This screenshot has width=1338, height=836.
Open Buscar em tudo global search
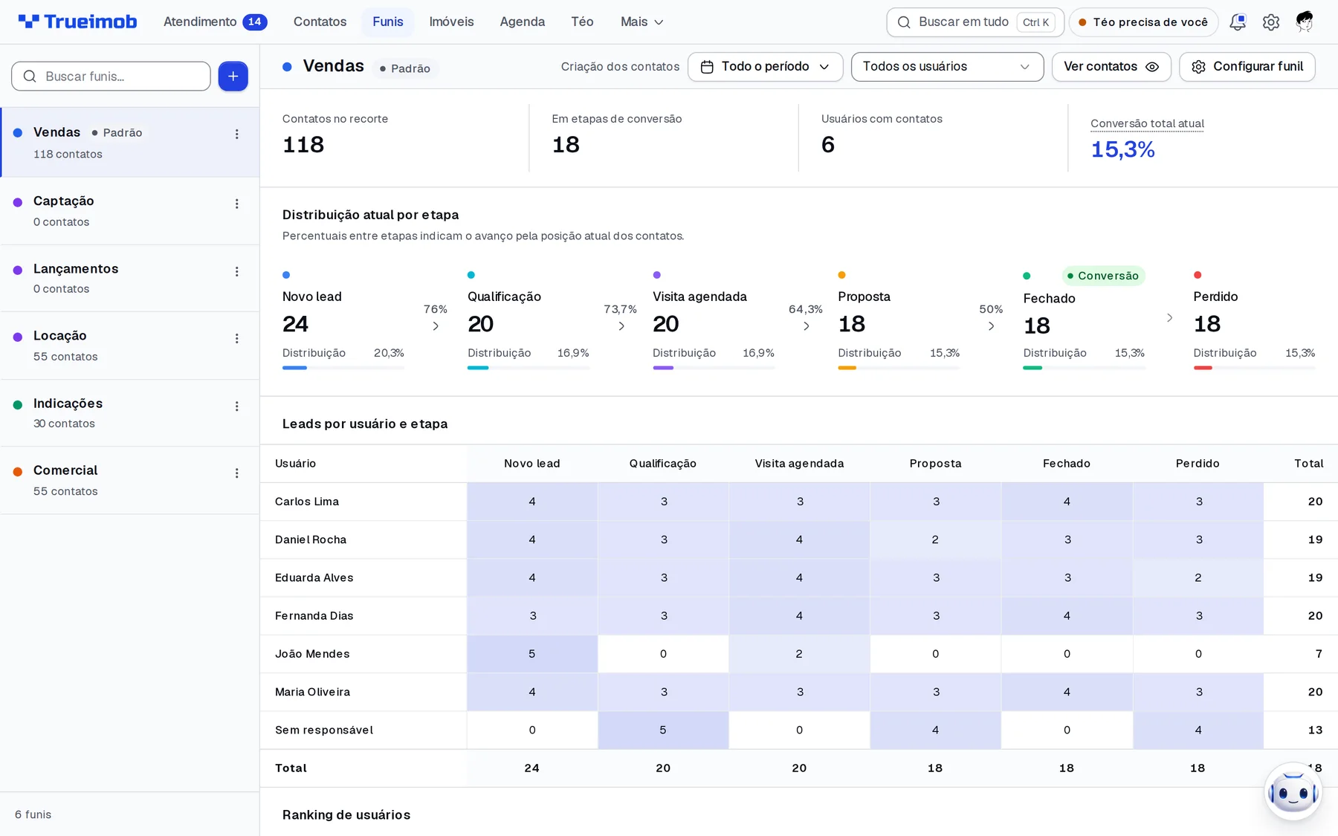pyautogui.click(x=975, y=22)
